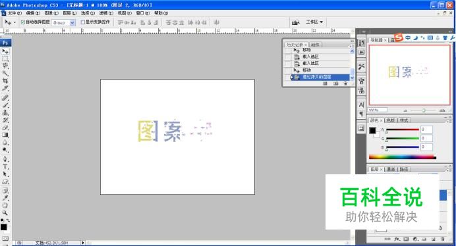Click the Navigator zoom slider
Screen dimensions: 456x246
[424, 111]
